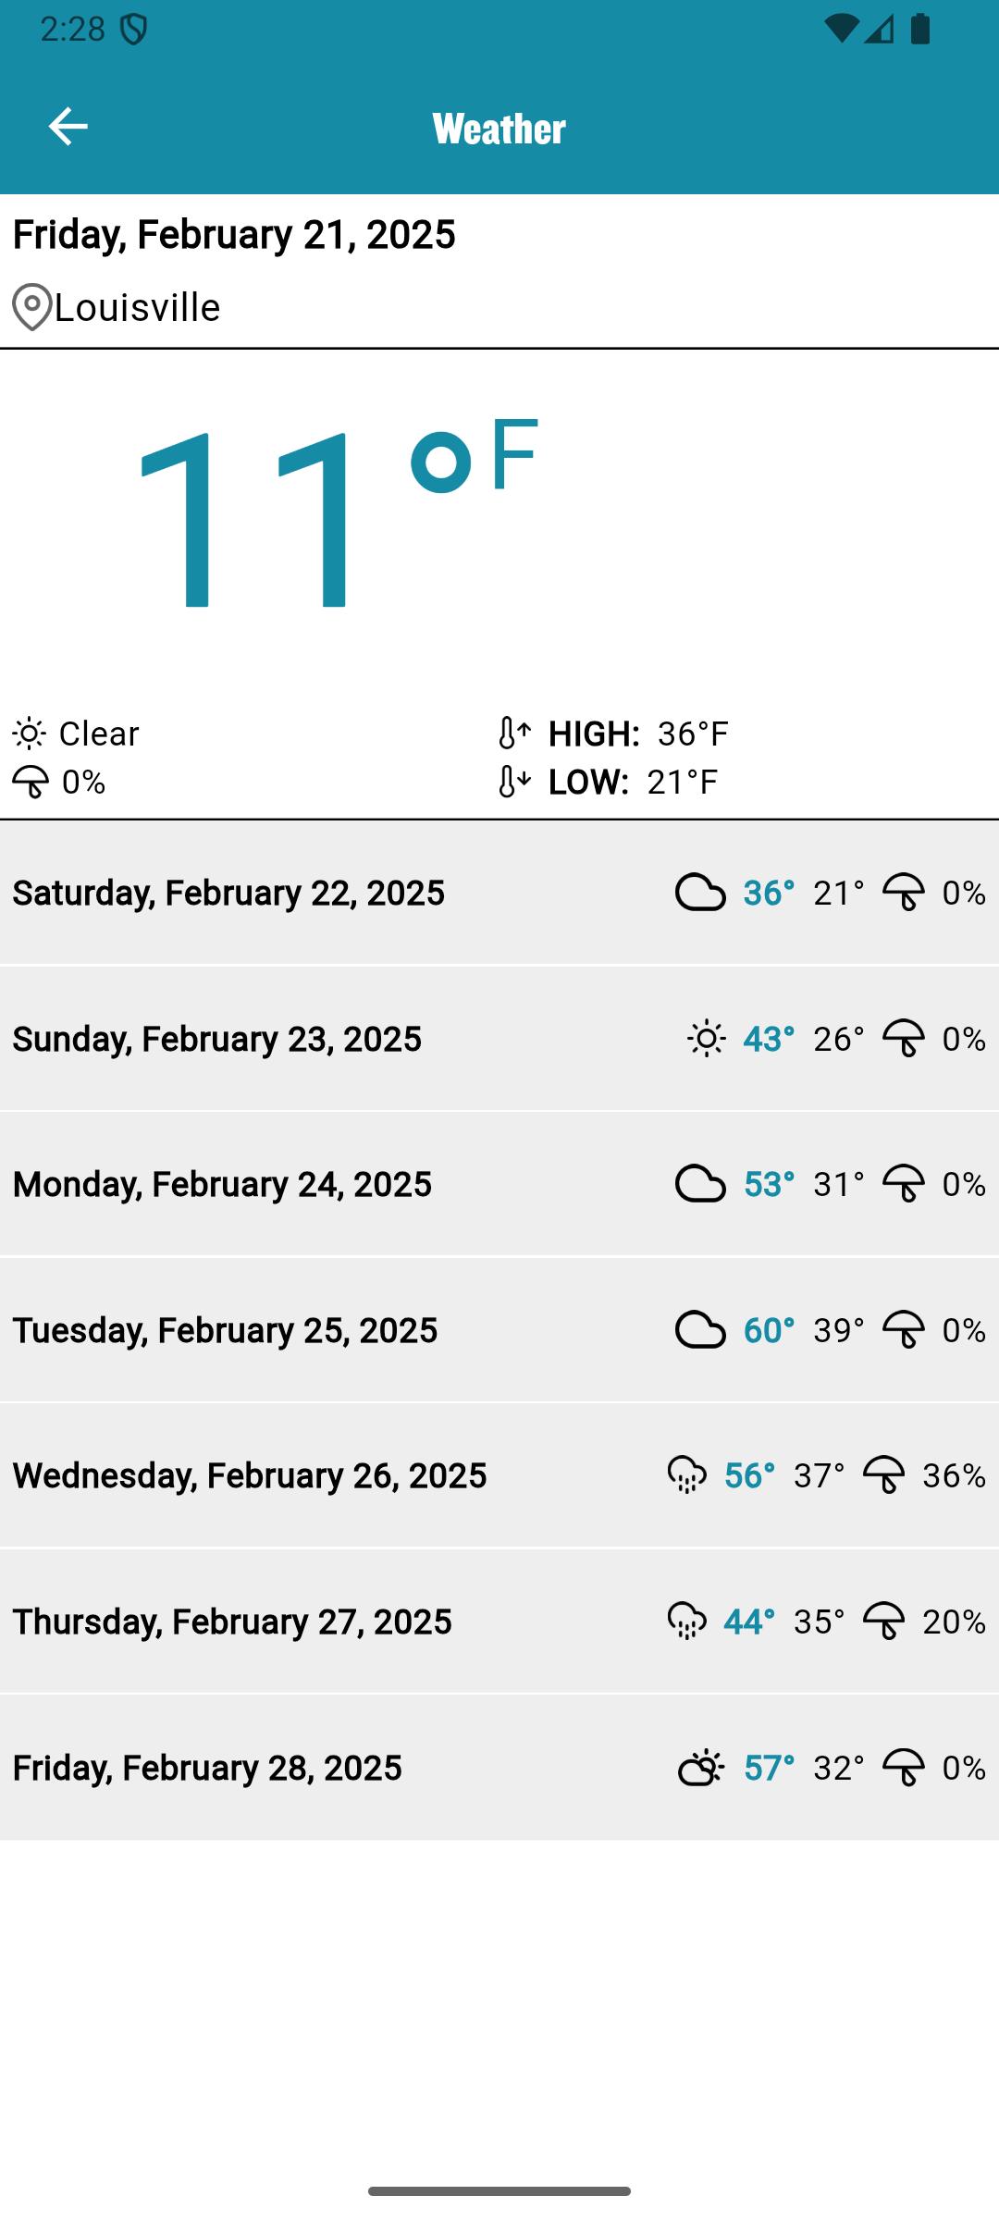Viewport: 999px width, 2220px height.
Task: Tap the sun icon next to Clear
Action: click(30, 734)
